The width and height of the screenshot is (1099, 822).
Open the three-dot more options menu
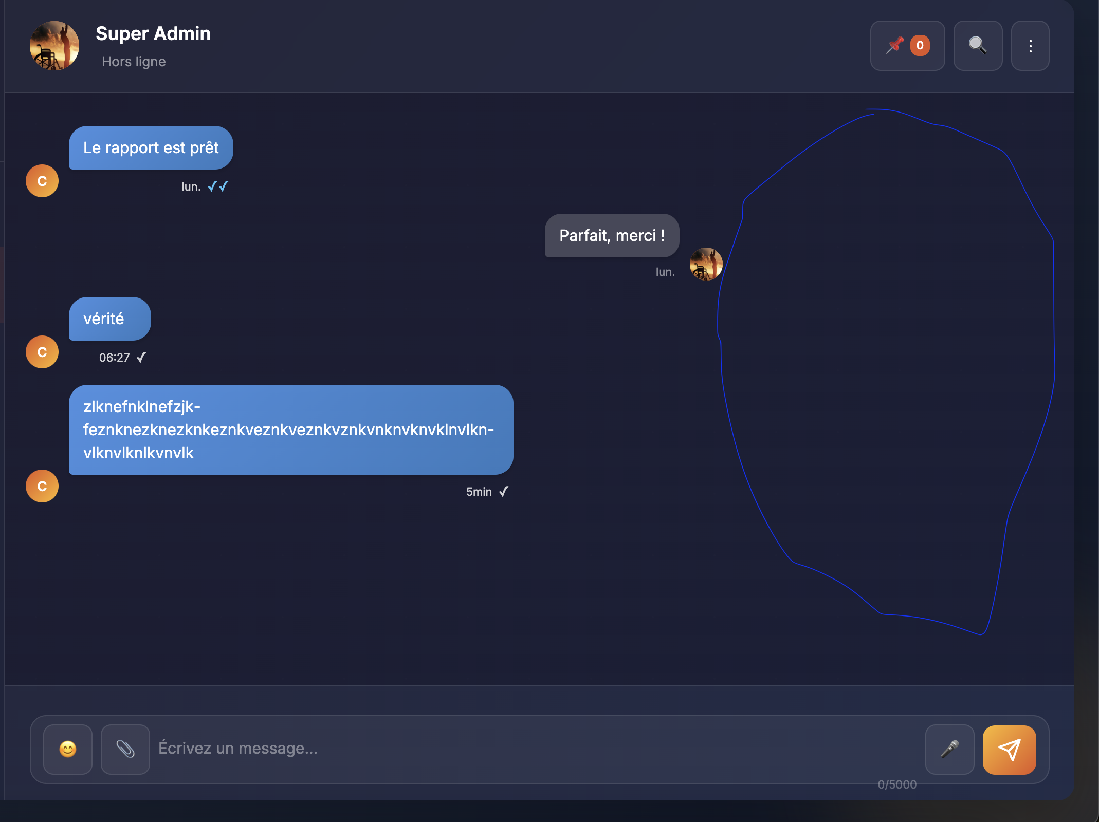pos(1030,46)
